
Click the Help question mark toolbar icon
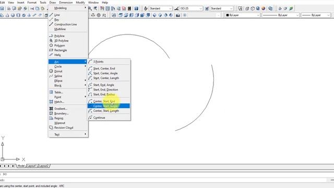136,8
